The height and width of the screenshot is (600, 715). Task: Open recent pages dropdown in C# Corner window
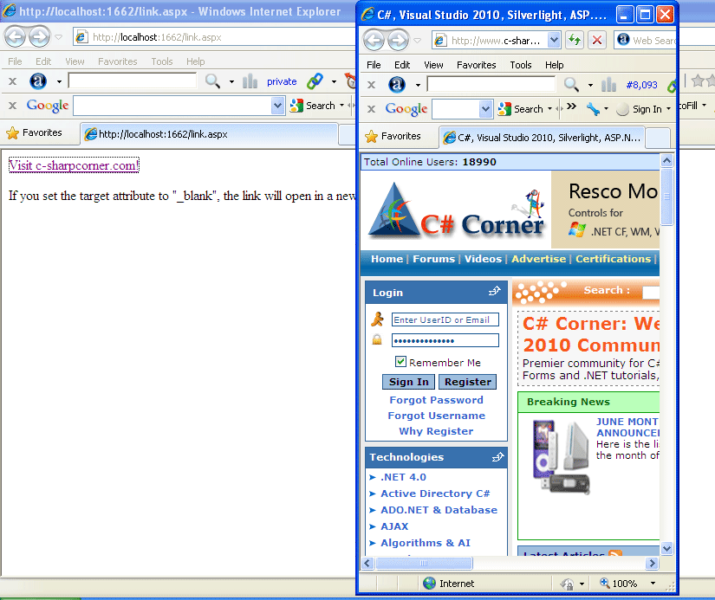pos(417,41)
